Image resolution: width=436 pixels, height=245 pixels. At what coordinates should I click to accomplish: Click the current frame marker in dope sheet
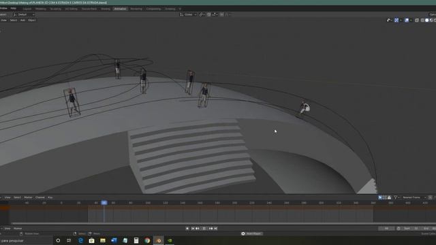104,203
